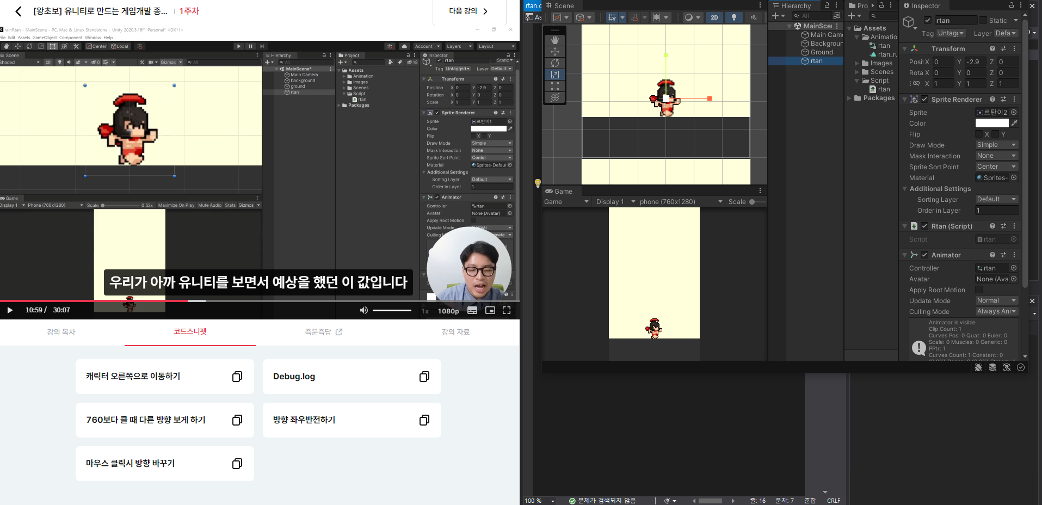Select Ground object in Hierarchy

[817, 52]
